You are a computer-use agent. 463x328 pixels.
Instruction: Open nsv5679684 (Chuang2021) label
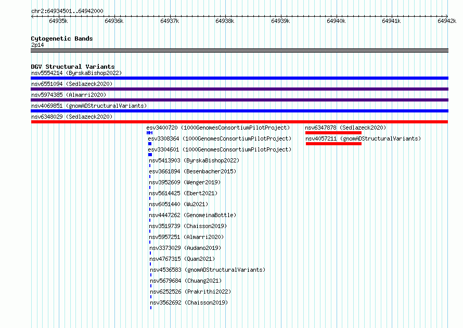(x=186, y=281)
